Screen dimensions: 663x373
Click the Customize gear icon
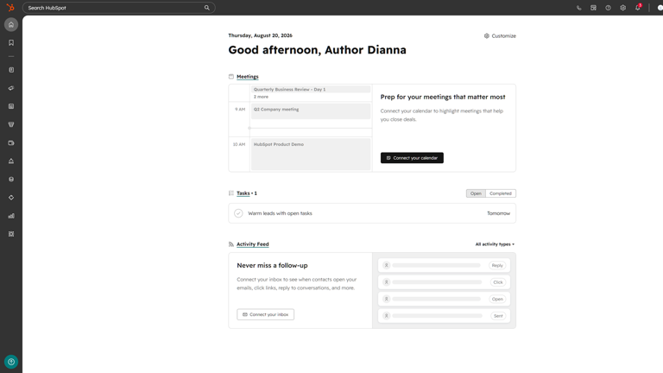click(x=487, y=36)
